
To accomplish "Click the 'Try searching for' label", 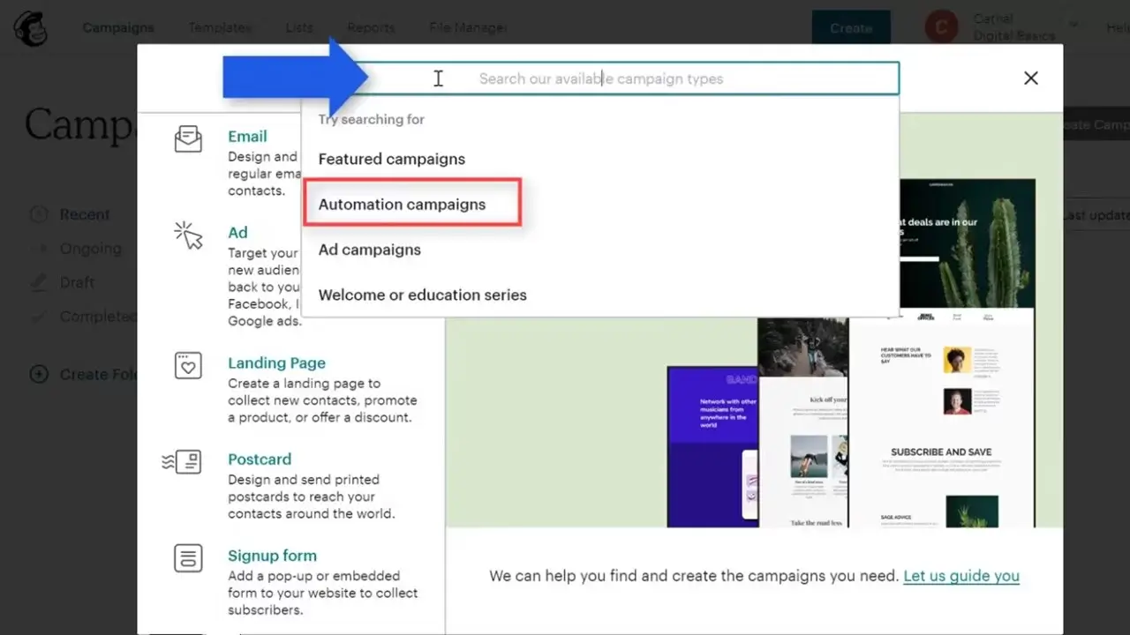I will coord(371,119).
